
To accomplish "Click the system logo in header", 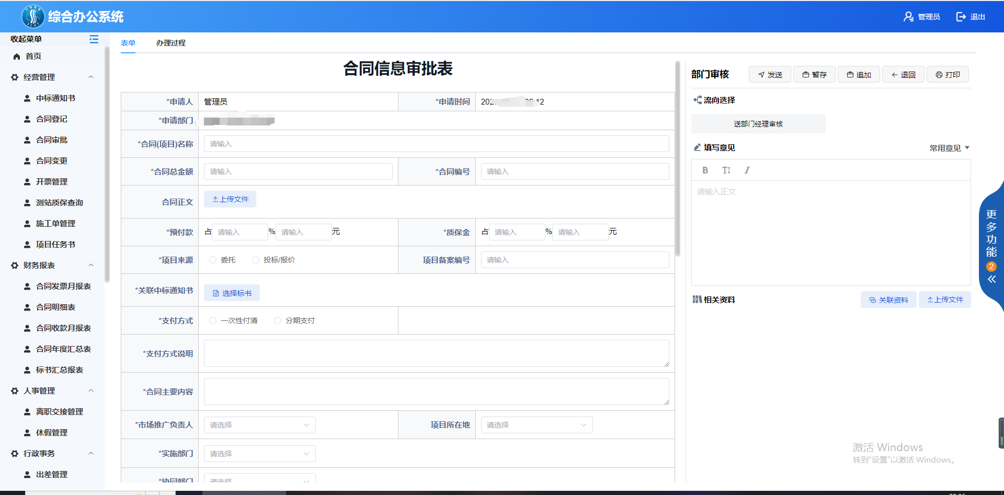I will click(x=32, y=16).
